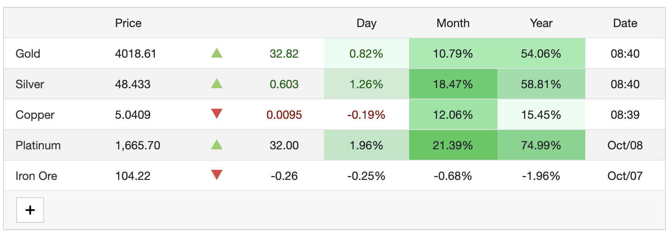Click Silver's green up arrow
Image resolution: width=672 pixels, height=236 pixels.
coord(217,84)
